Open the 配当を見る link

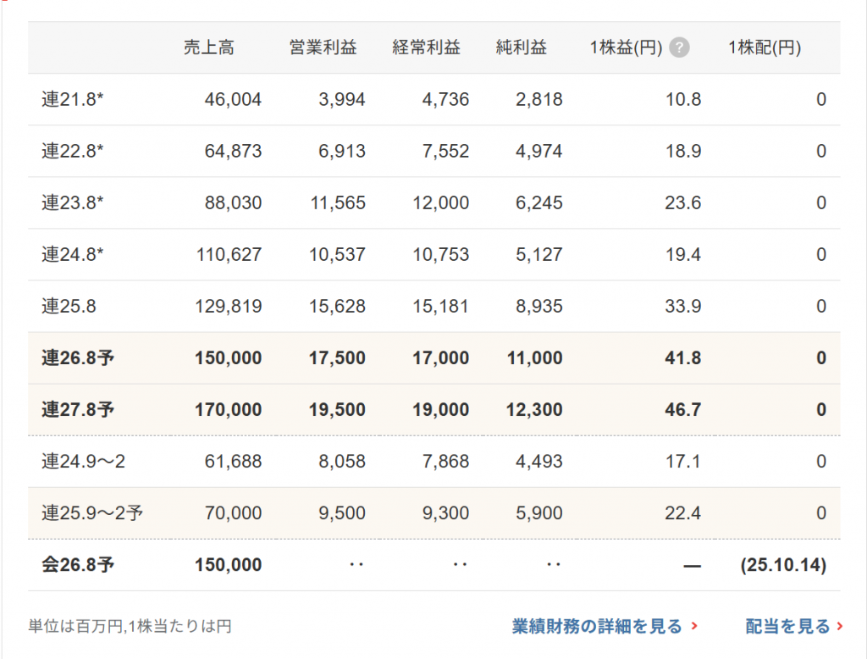pos(793,627)
